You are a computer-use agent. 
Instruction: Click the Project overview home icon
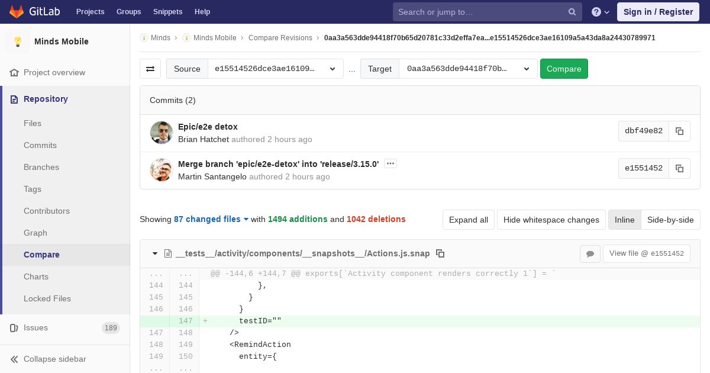pyautogui.click(x=14, y=72)
